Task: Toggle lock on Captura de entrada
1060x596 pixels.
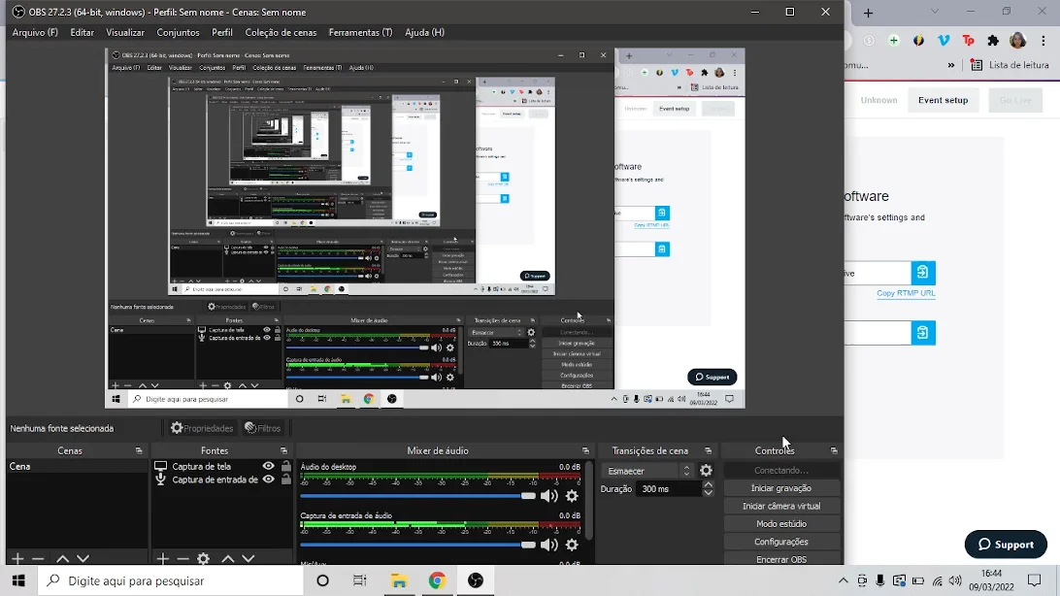Action: 286,480
